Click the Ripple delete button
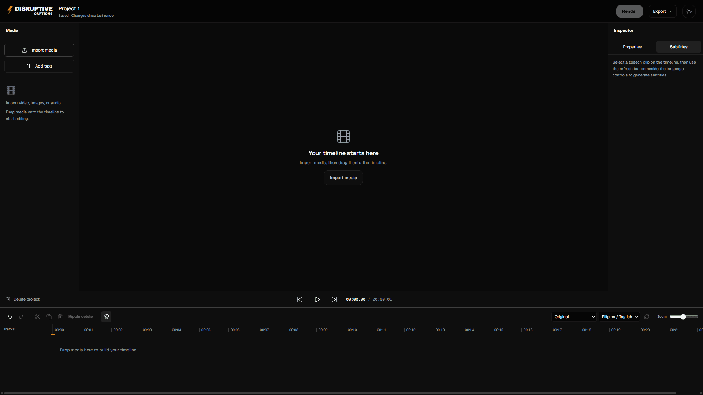The image size is (703, 395). (81, 317)
